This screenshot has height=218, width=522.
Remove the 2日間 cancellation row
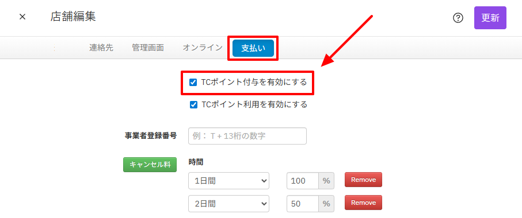coord(363,203)
